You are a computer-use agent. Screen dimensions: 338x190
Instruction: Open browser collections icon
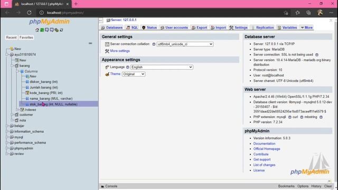308,13
